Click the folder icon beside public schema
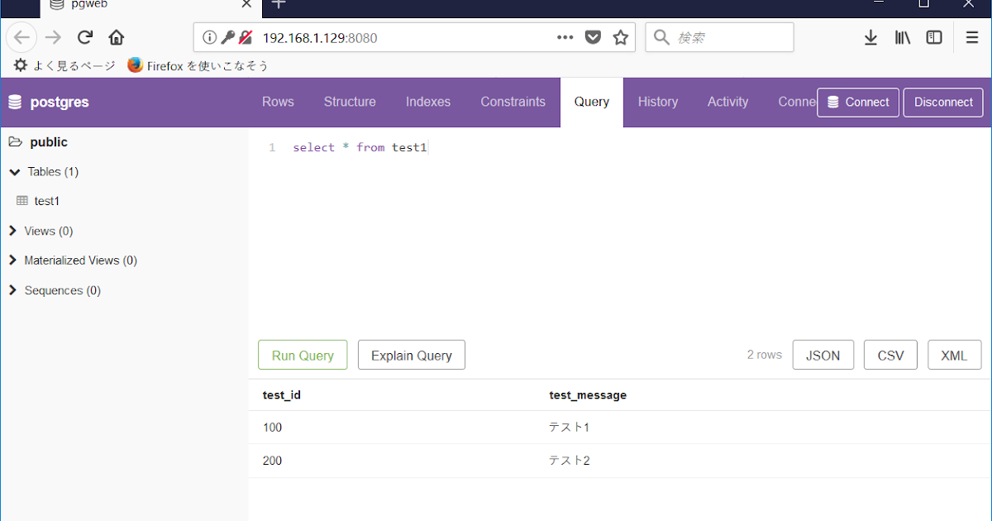 (14, 141)
